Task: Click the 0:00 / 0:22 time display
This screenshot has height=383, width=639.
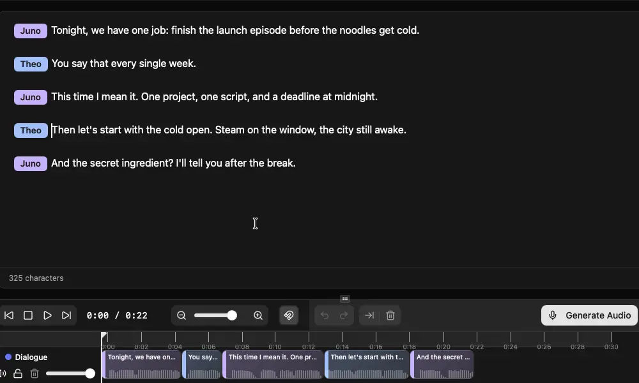Action: [x=117, y=315]
